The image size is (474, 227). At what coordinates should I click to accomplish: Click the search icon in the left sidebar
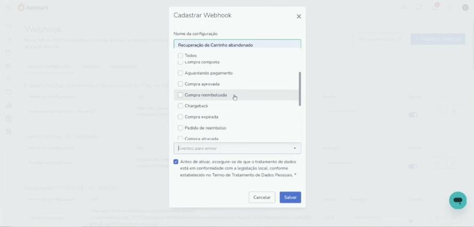(9, 26)
